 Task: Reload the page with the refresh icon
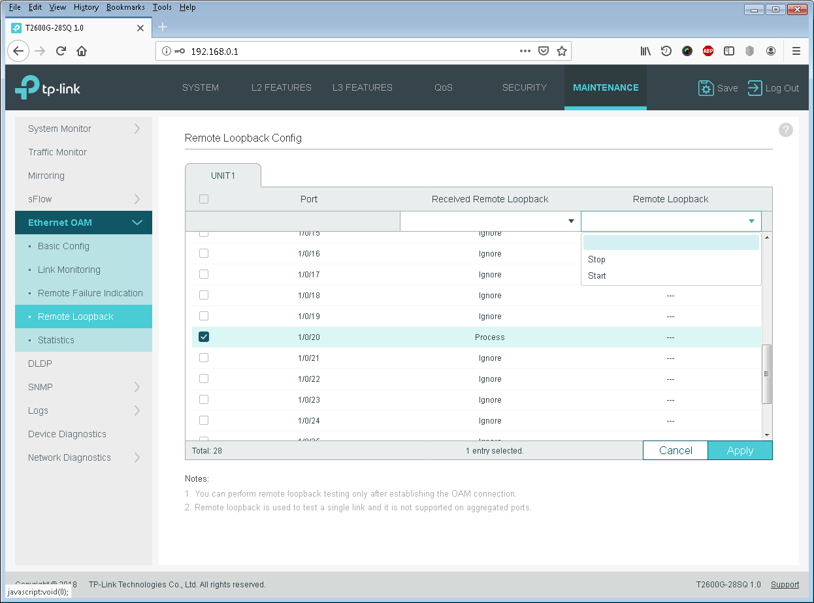coord(61,51)
